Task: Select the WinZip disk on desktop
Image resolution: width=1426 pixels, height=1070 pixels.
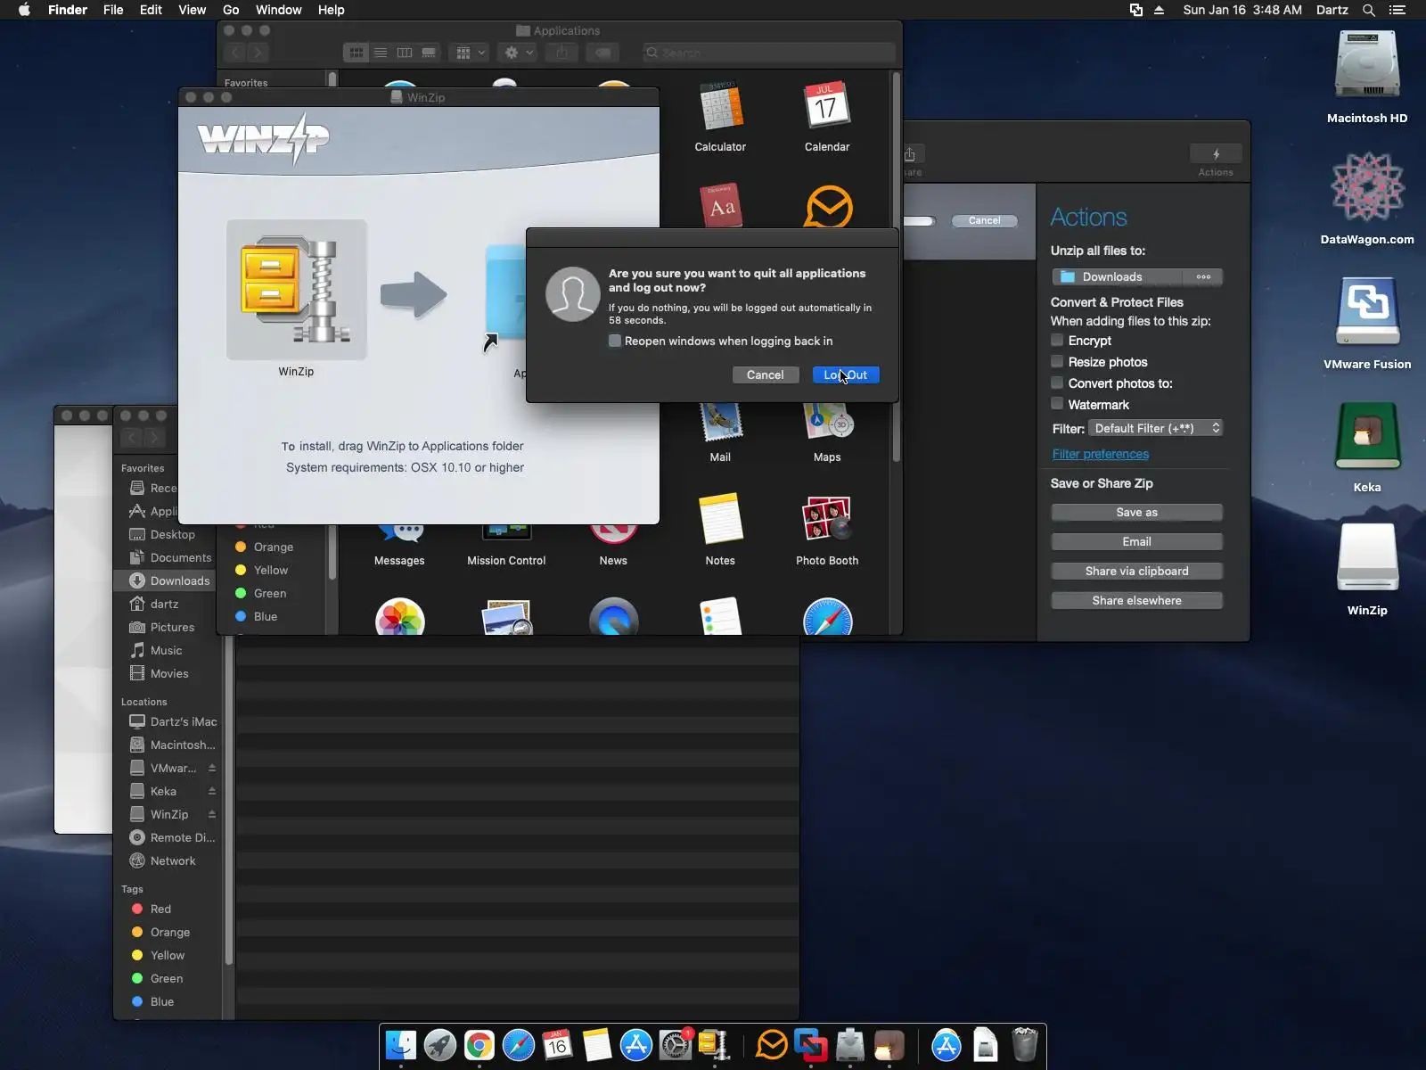Action: pos(1367,558)
